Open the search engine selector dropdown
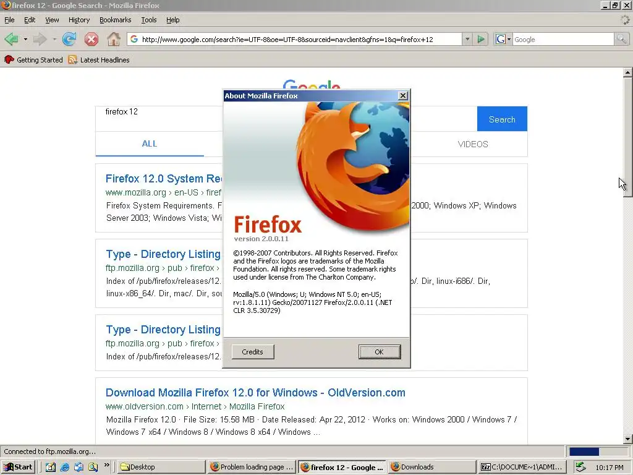 (503, 39)
